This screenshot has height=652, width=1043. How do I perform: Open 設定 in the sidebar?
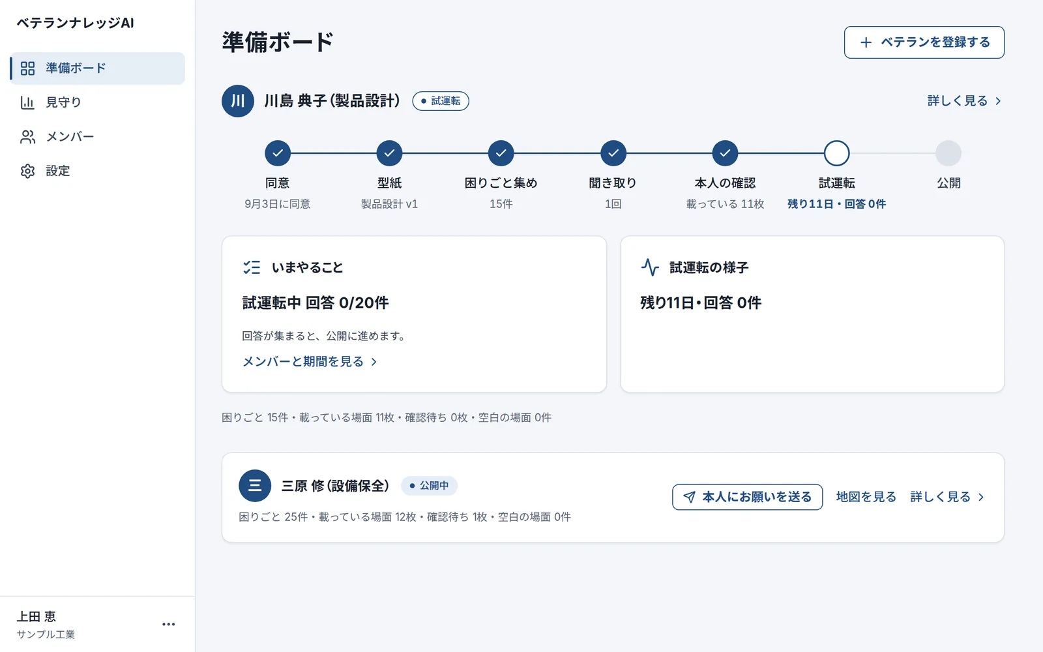pyautogui.click(x=97, y=171)
